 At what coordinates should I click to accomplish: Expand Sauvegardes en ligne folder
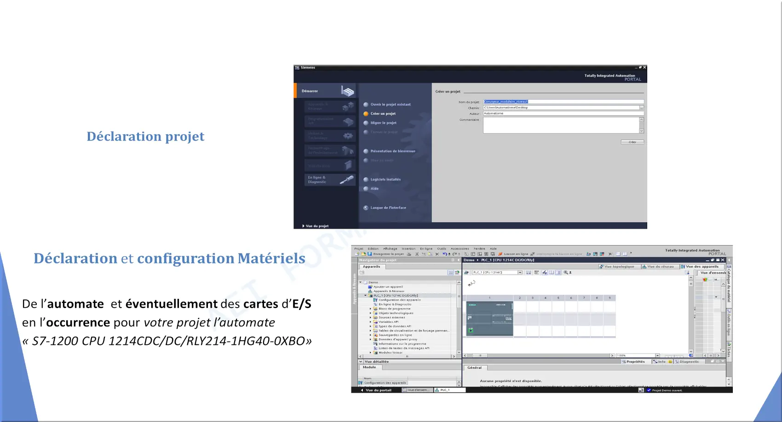pos(370,335)
